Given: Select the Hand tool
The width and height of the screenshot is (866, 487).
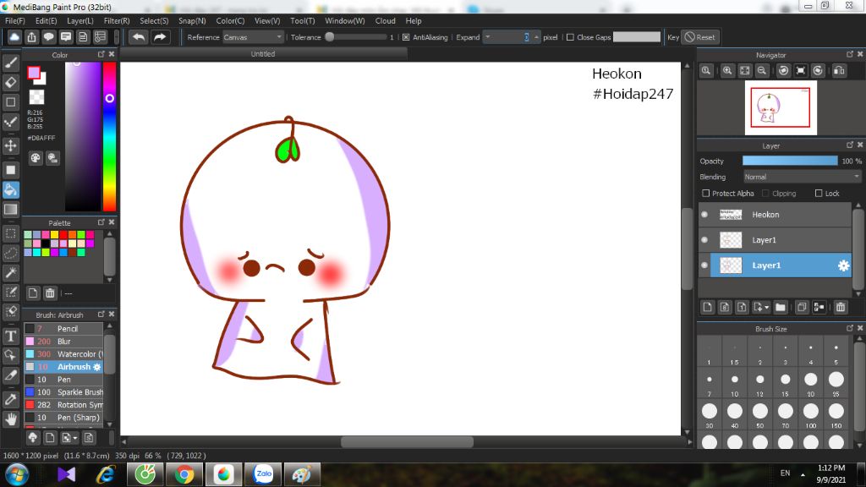Looking at the screenshot, I should click(x=10, y=419).
